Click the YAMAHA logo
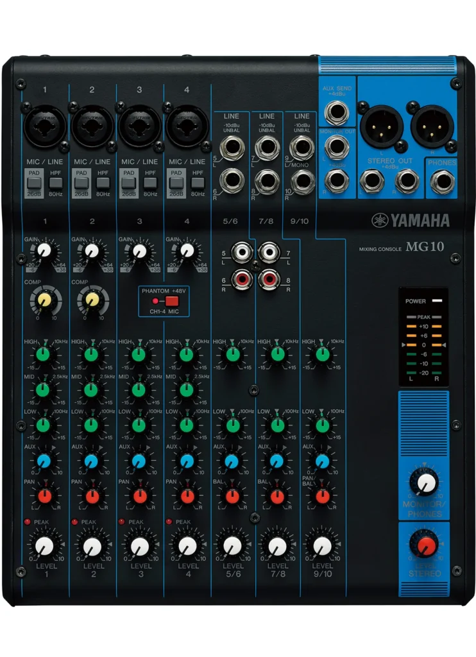 coord(411,221)
